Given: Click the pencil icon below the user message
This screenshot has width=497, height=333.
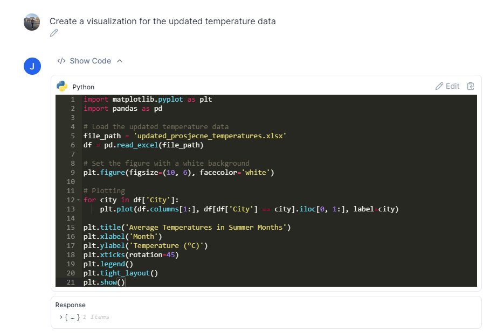Looking at the screenshot, I should [x=53, y=33].
